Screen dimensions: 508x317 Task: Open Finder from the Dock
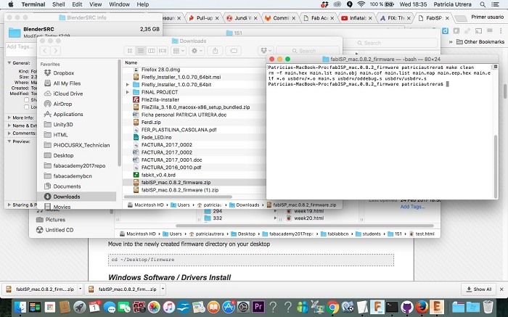coord(20,307)
